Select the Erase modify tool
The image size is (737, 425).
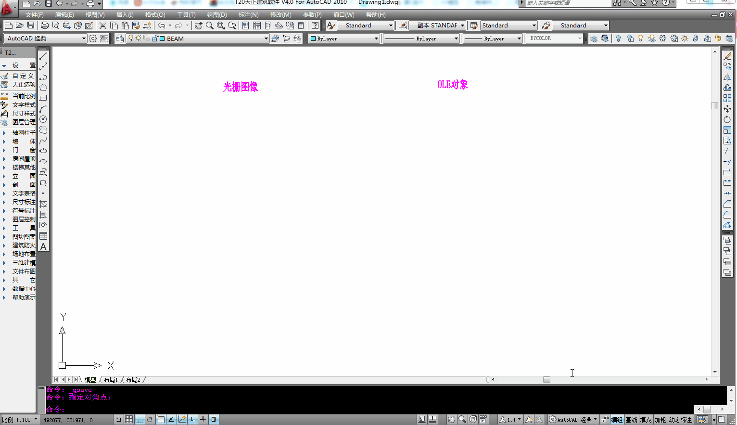[x=727, y=56]
